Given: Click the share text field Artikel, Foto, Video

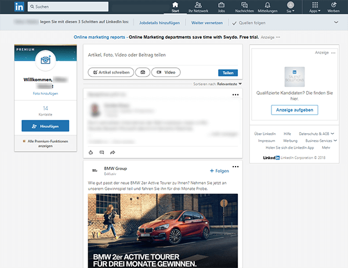Looking at the screenshot, I should point(162,55).
